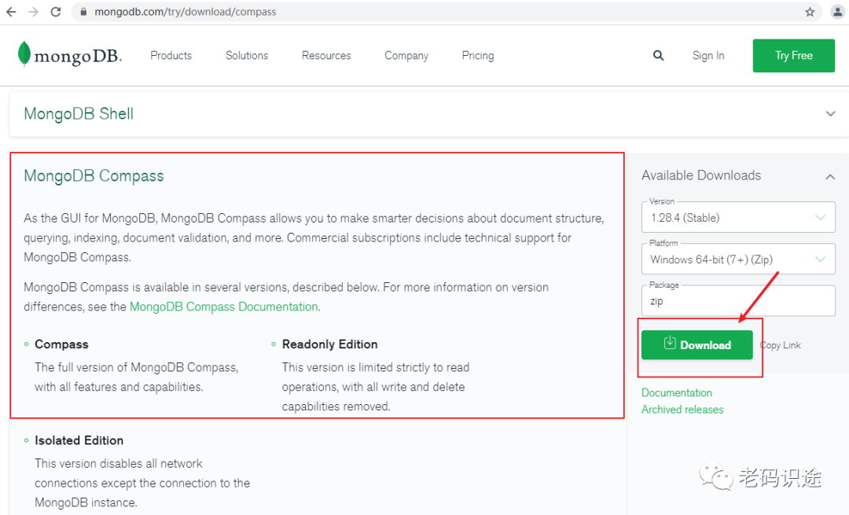The width and height of the screenshot is (849, 515).
Task: Open the Products menu
Action: coord(171,55)
